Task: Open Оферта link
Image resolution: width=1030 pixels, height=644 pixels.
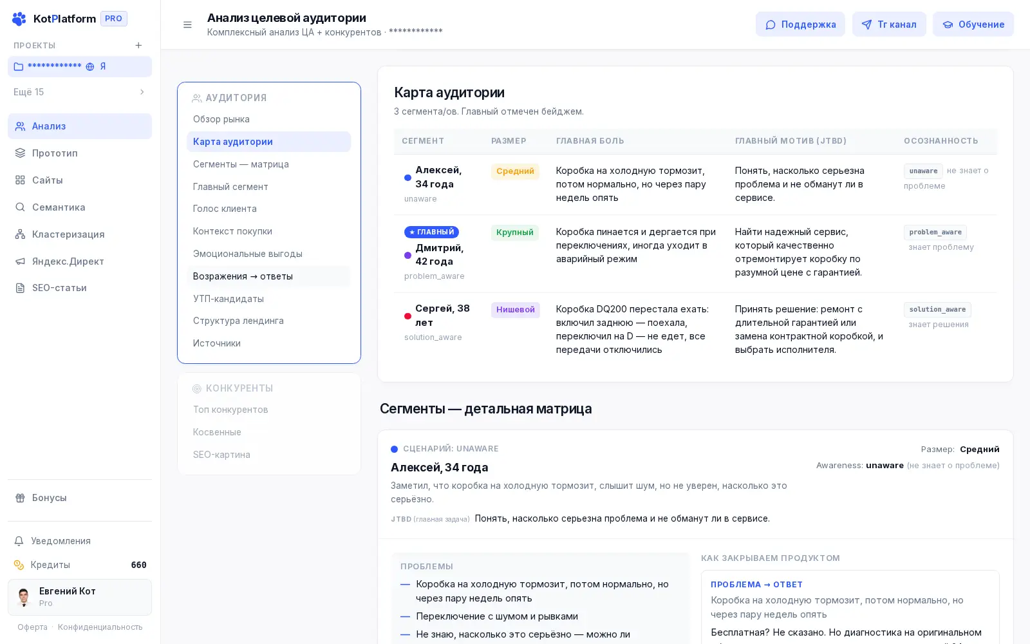Action: pyautogui.click(x=32, y=627)
